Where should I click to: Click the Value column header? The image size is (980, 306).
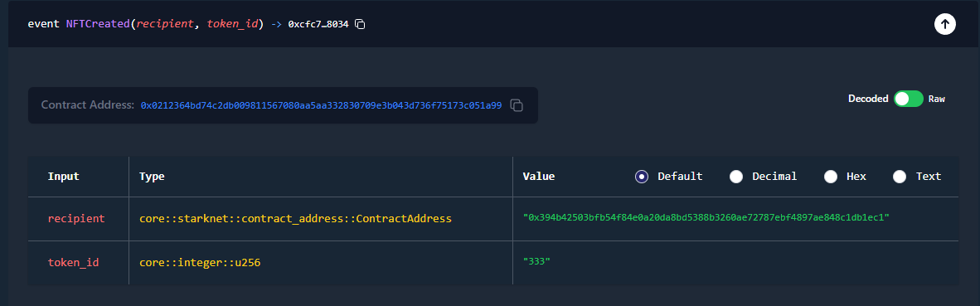539,177
